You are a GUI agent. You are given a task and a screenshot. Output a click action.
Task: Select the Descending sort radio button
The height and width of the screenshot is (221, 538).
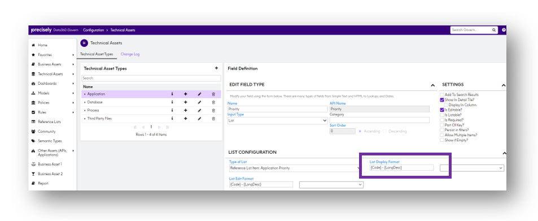pyautogui.click(x=384, y=131)
